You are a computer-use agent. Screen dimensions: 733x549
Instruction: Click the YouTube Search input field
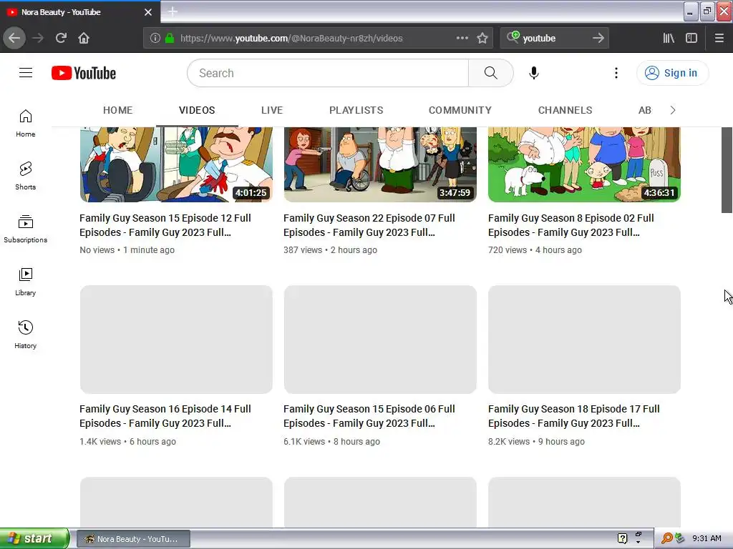(x=328, y=73)
